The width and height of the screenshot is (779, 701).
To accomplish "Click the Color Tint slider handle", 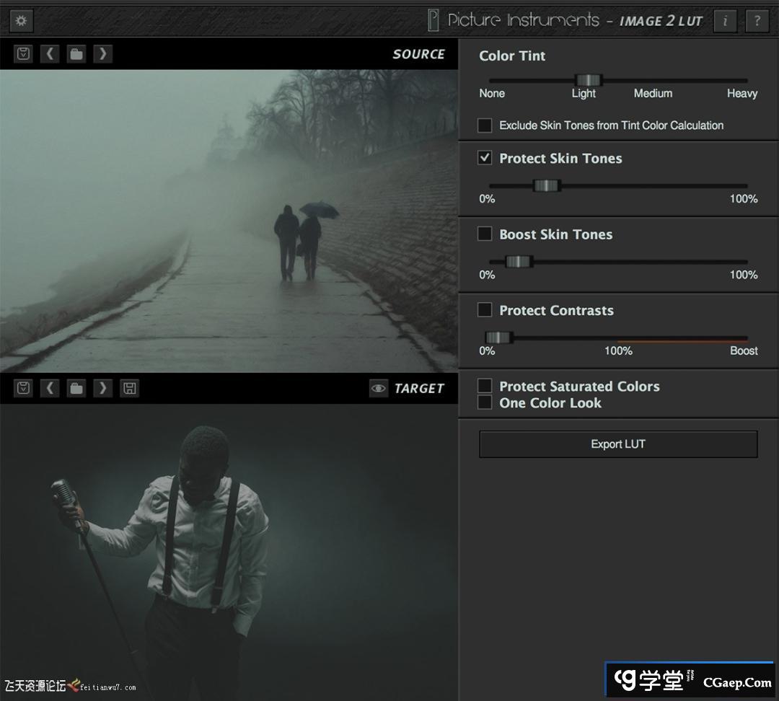I will click(x=588, y=80).
